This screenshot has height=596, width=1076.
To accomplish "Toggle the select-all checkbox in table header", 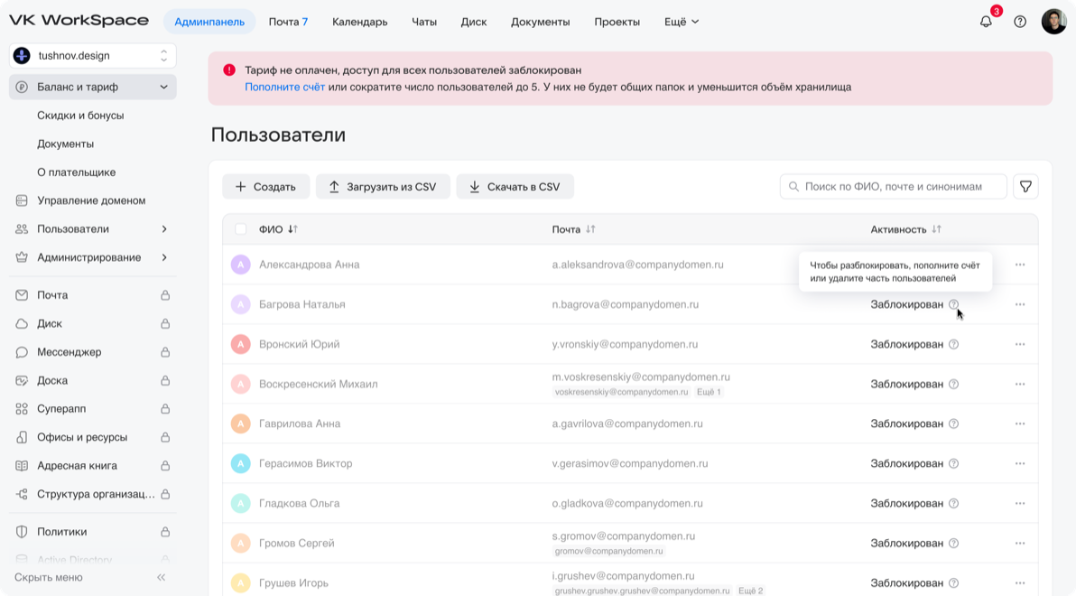I will (x=240, y=229).
